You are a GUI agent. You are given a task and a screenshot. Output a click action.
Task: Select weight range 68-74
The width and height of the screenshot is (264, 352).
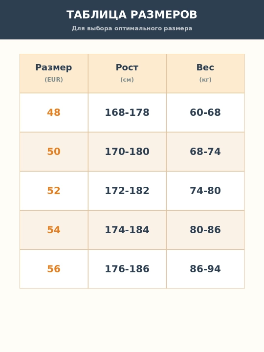pos(205,152)
